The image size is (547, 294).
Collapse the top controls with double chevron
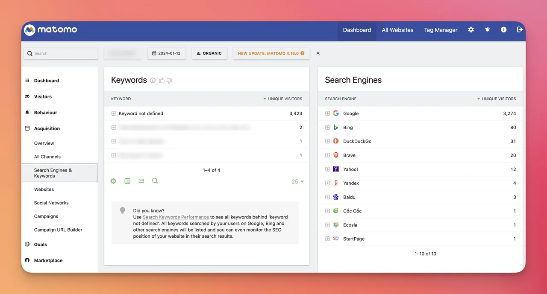(318, 53)
